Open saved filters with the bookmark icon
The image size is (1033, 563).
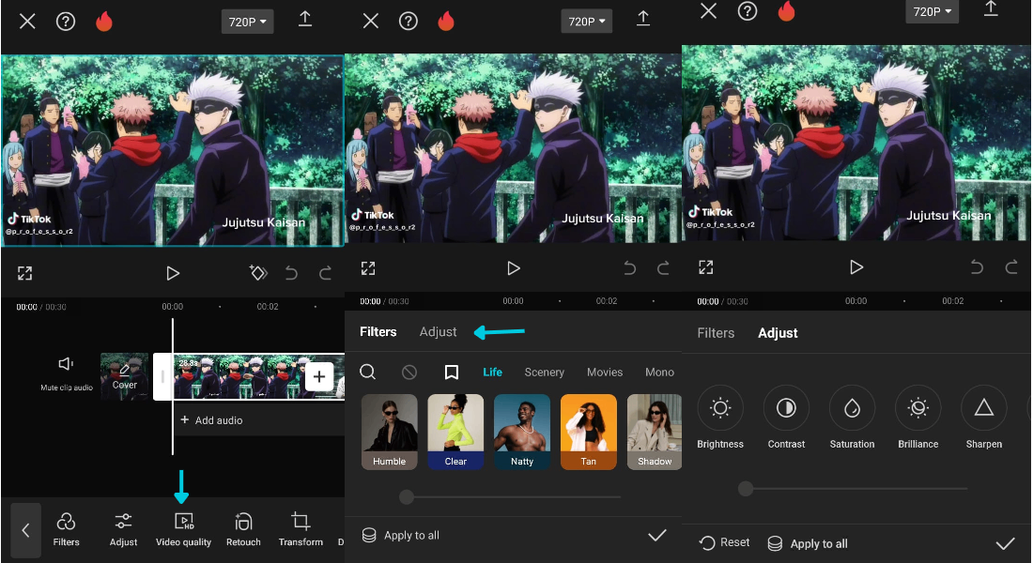click(x=452, y=373)
